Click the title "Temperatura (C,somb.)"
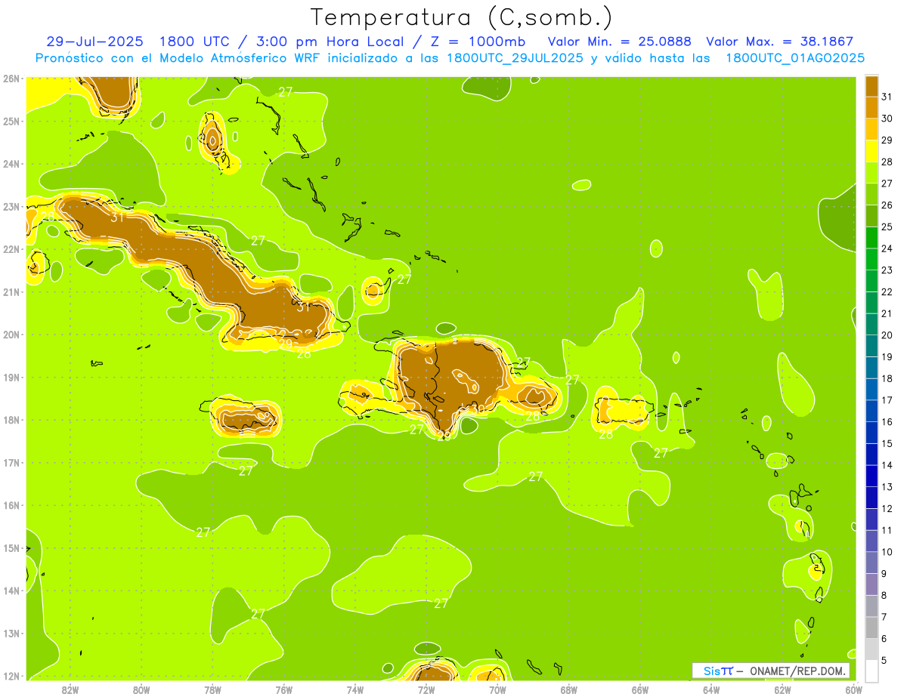 tap(462, 17)
